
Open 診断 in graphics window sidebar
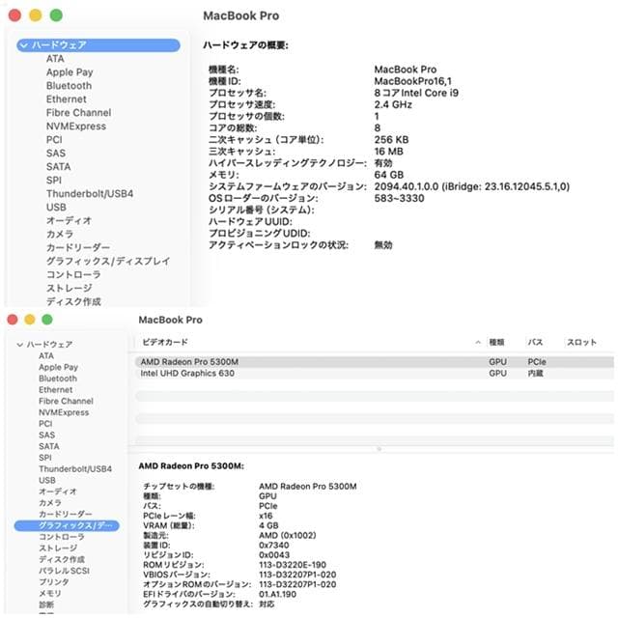click(46, 604)
